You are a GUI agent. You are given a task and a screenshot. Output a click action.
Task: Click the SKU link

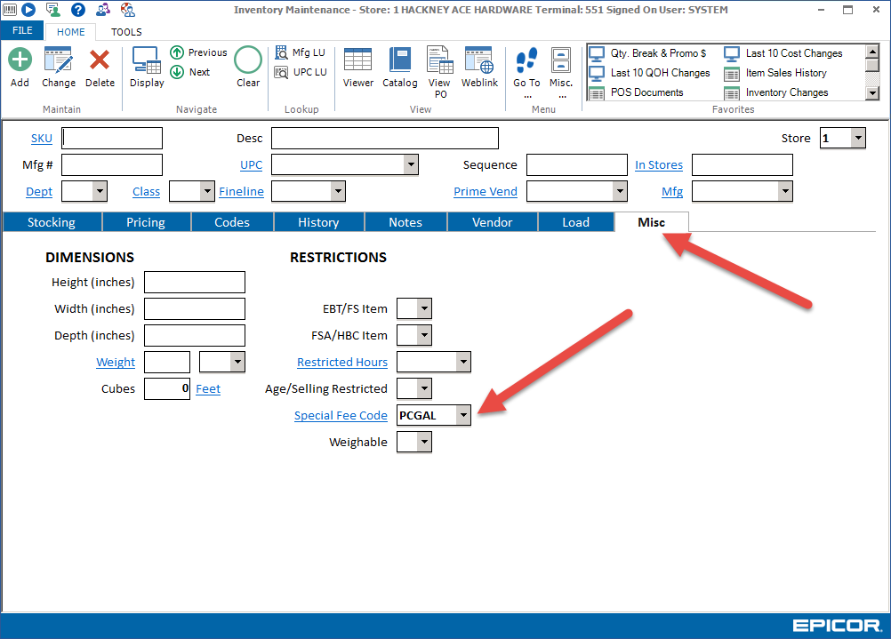tap(42, 138)
